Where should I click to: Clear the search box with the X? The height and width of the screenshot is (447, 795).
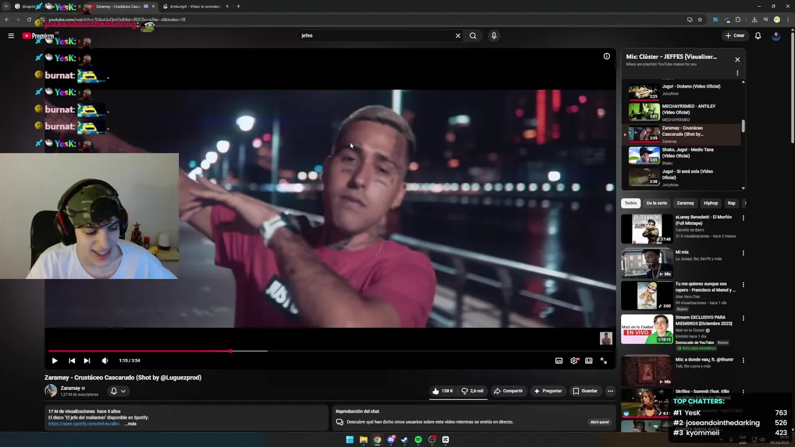(x=458, y=35)
